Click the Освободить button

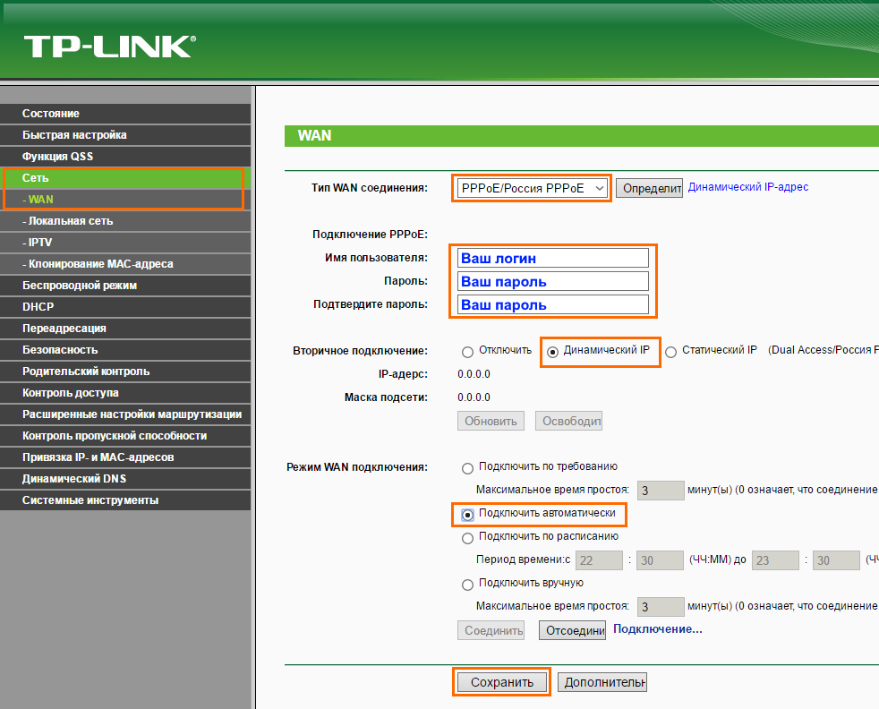point(568,421)
